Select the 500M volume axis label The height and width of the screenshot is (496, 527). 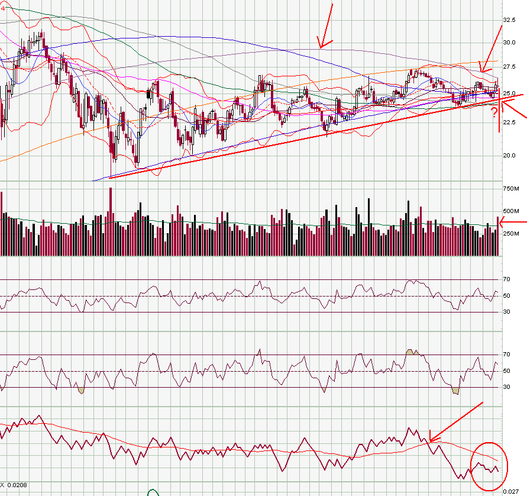pyautogui.click(x=511, y=211)
